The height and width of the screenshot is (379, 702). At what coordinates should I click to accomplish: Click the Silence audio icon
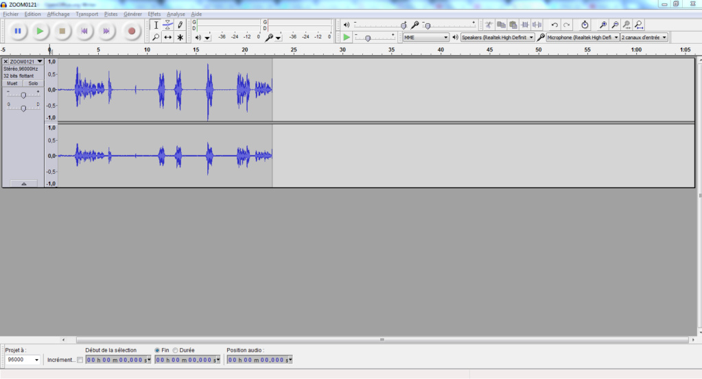point(537,25)
